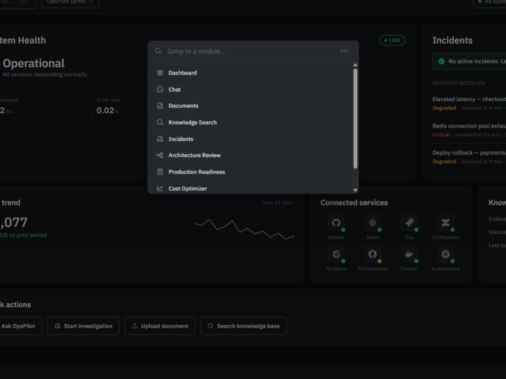506x379 pixels.
Task: Open the Jira connected service icon
Action: 409,223
